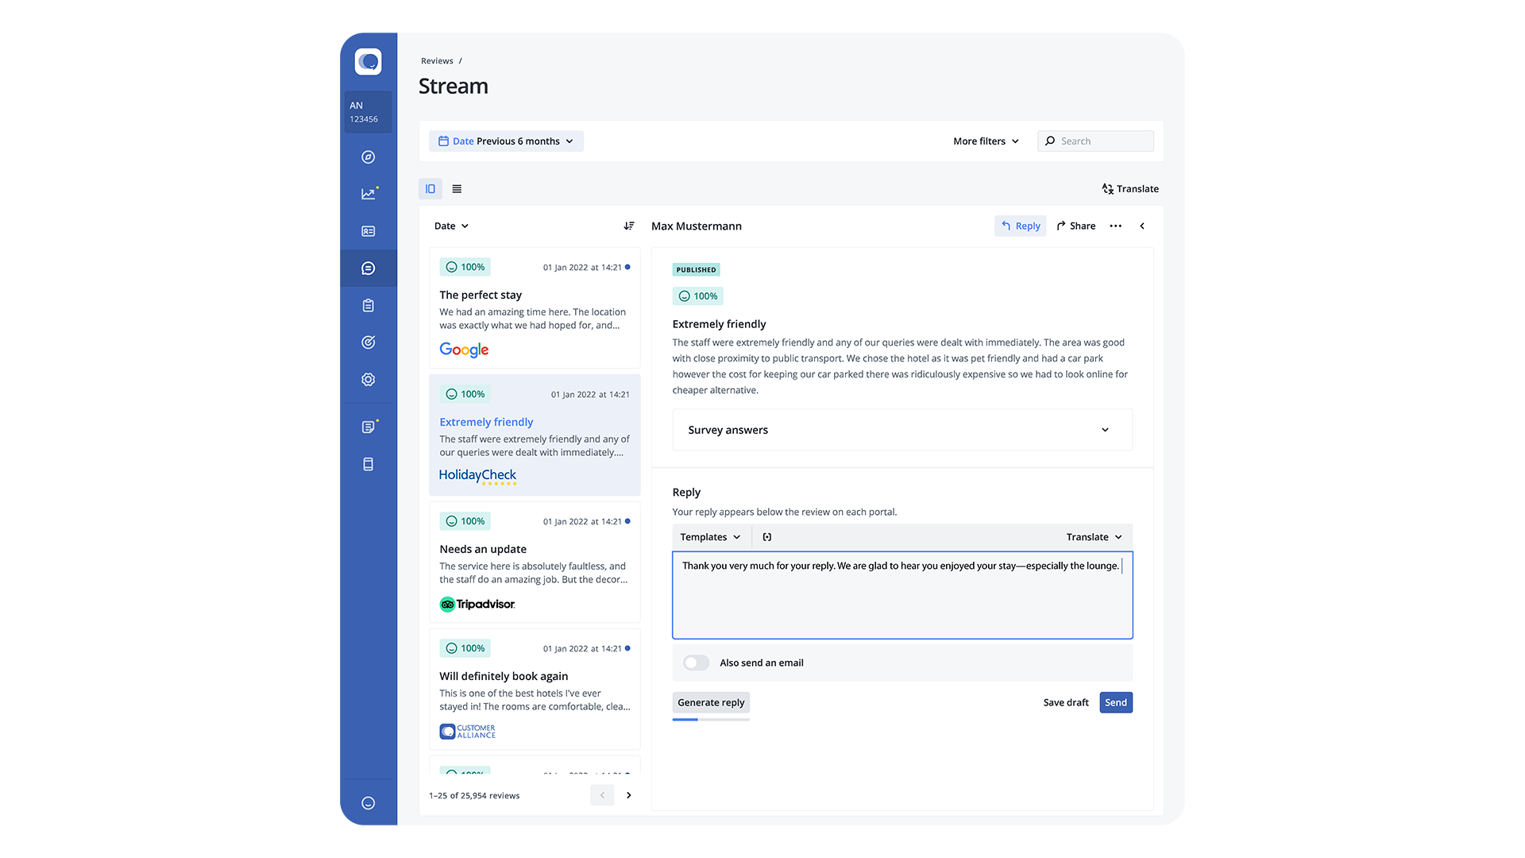Click the target goals sidebar icon
This screenshot has width=1525, height=858.
[x=368, y=342]
